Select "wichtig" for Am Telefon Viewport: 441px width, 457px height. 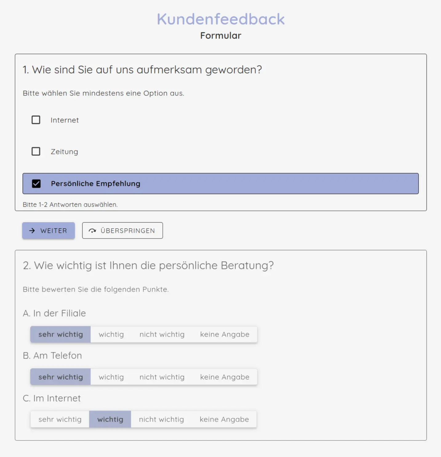[x=111, y=377]
